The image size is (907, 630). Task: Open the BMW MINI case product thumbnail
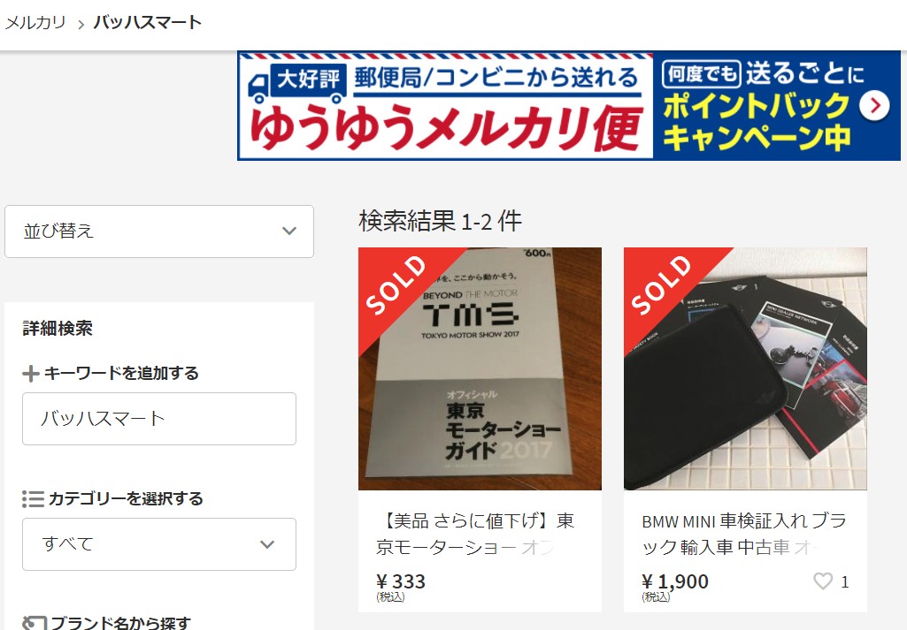pyautogui.click(x=745, y=369)
